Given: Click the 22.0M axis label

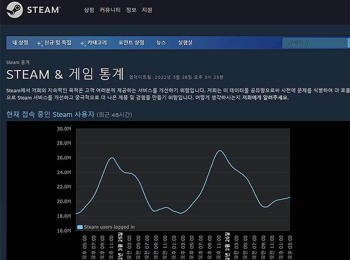Looking at the screenshot, I should click(x=64, y=187).
